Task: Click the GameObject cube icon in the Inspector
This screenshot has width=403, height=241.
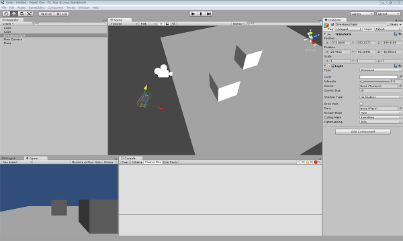Action: 326,25
